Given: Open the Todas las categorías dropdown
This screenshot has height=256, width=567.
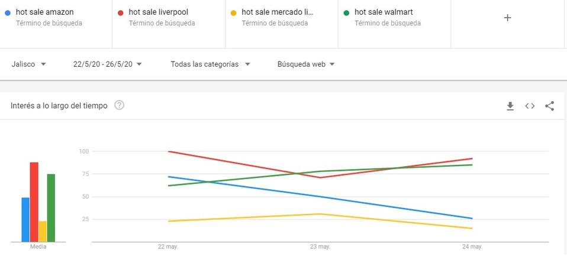Looking at the screenshot, I should (210, 64).
